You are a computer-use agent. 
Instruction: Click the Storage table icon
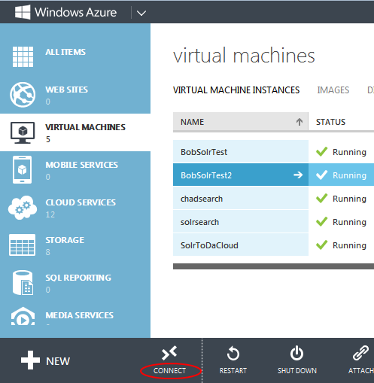click(x=22, y=245)
